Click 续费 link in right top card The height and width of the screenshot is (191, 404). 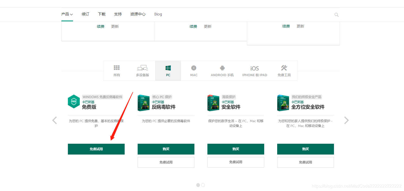tap(286, 26)
